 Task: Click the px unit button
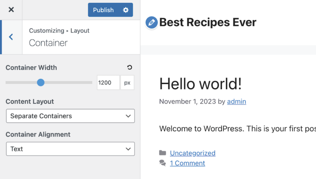(127, 82)
